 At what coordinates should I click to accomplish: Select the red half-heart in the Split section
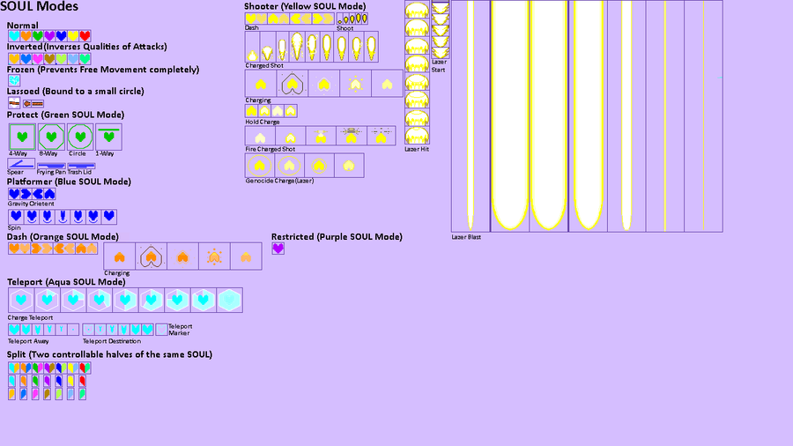tap(83, 381)
